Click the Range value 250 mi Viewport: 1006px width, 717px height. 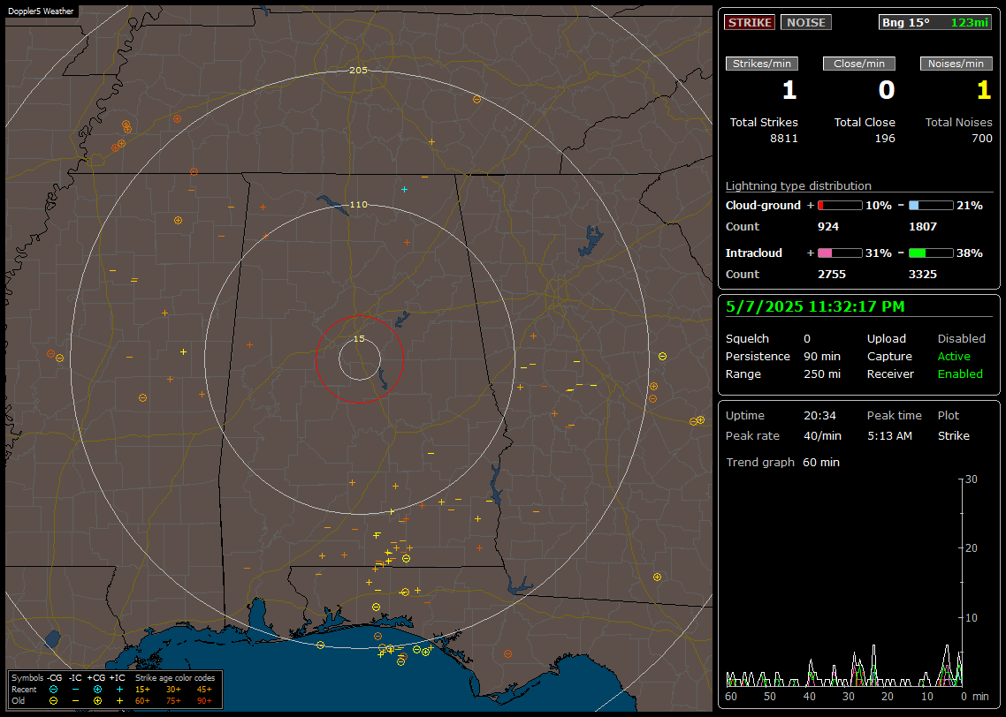[822, 374]
